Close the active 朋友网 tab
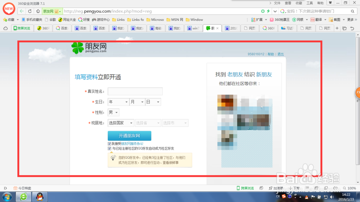This screenshot has width=360, height=202. (x=217, y=28)
